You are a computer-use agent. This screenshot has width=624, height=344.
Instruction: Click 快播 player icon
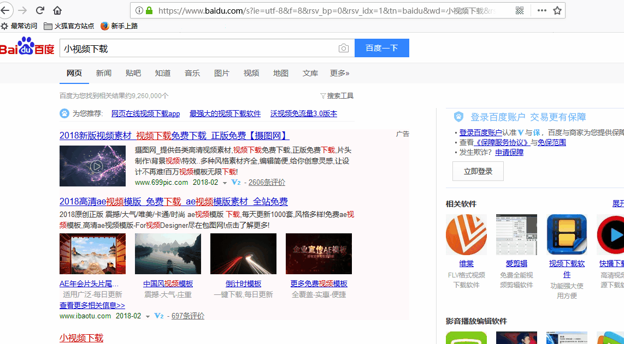[610, 234]
